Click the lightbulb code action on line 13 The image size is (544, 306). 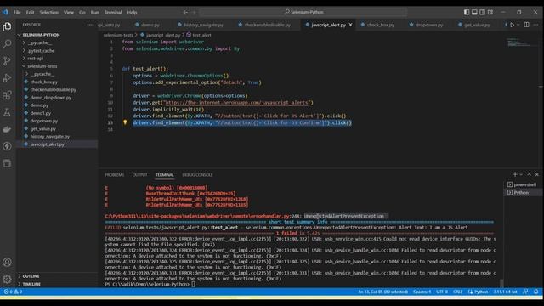pos(125,122)
